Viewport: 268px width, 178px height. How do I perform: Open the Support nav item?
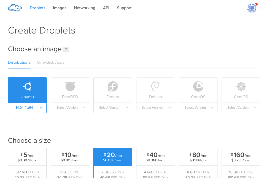pyautogui.click(x=124, y=8)
